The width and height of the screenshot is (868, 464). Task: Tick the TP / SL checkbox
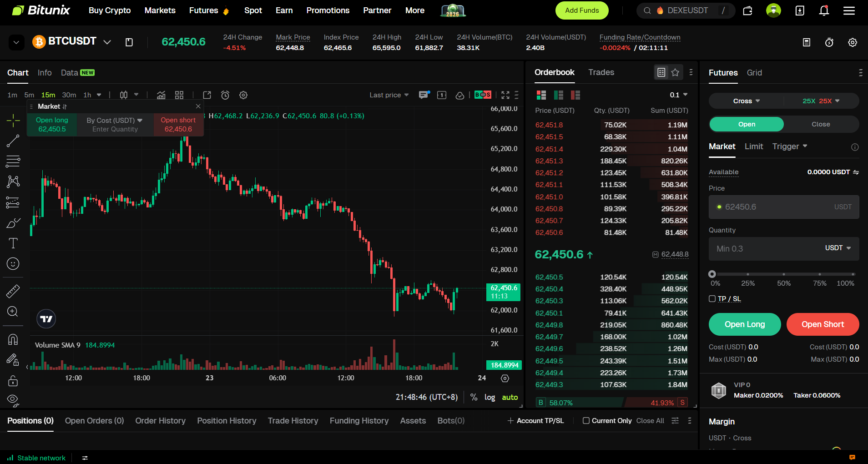(712, 299)
